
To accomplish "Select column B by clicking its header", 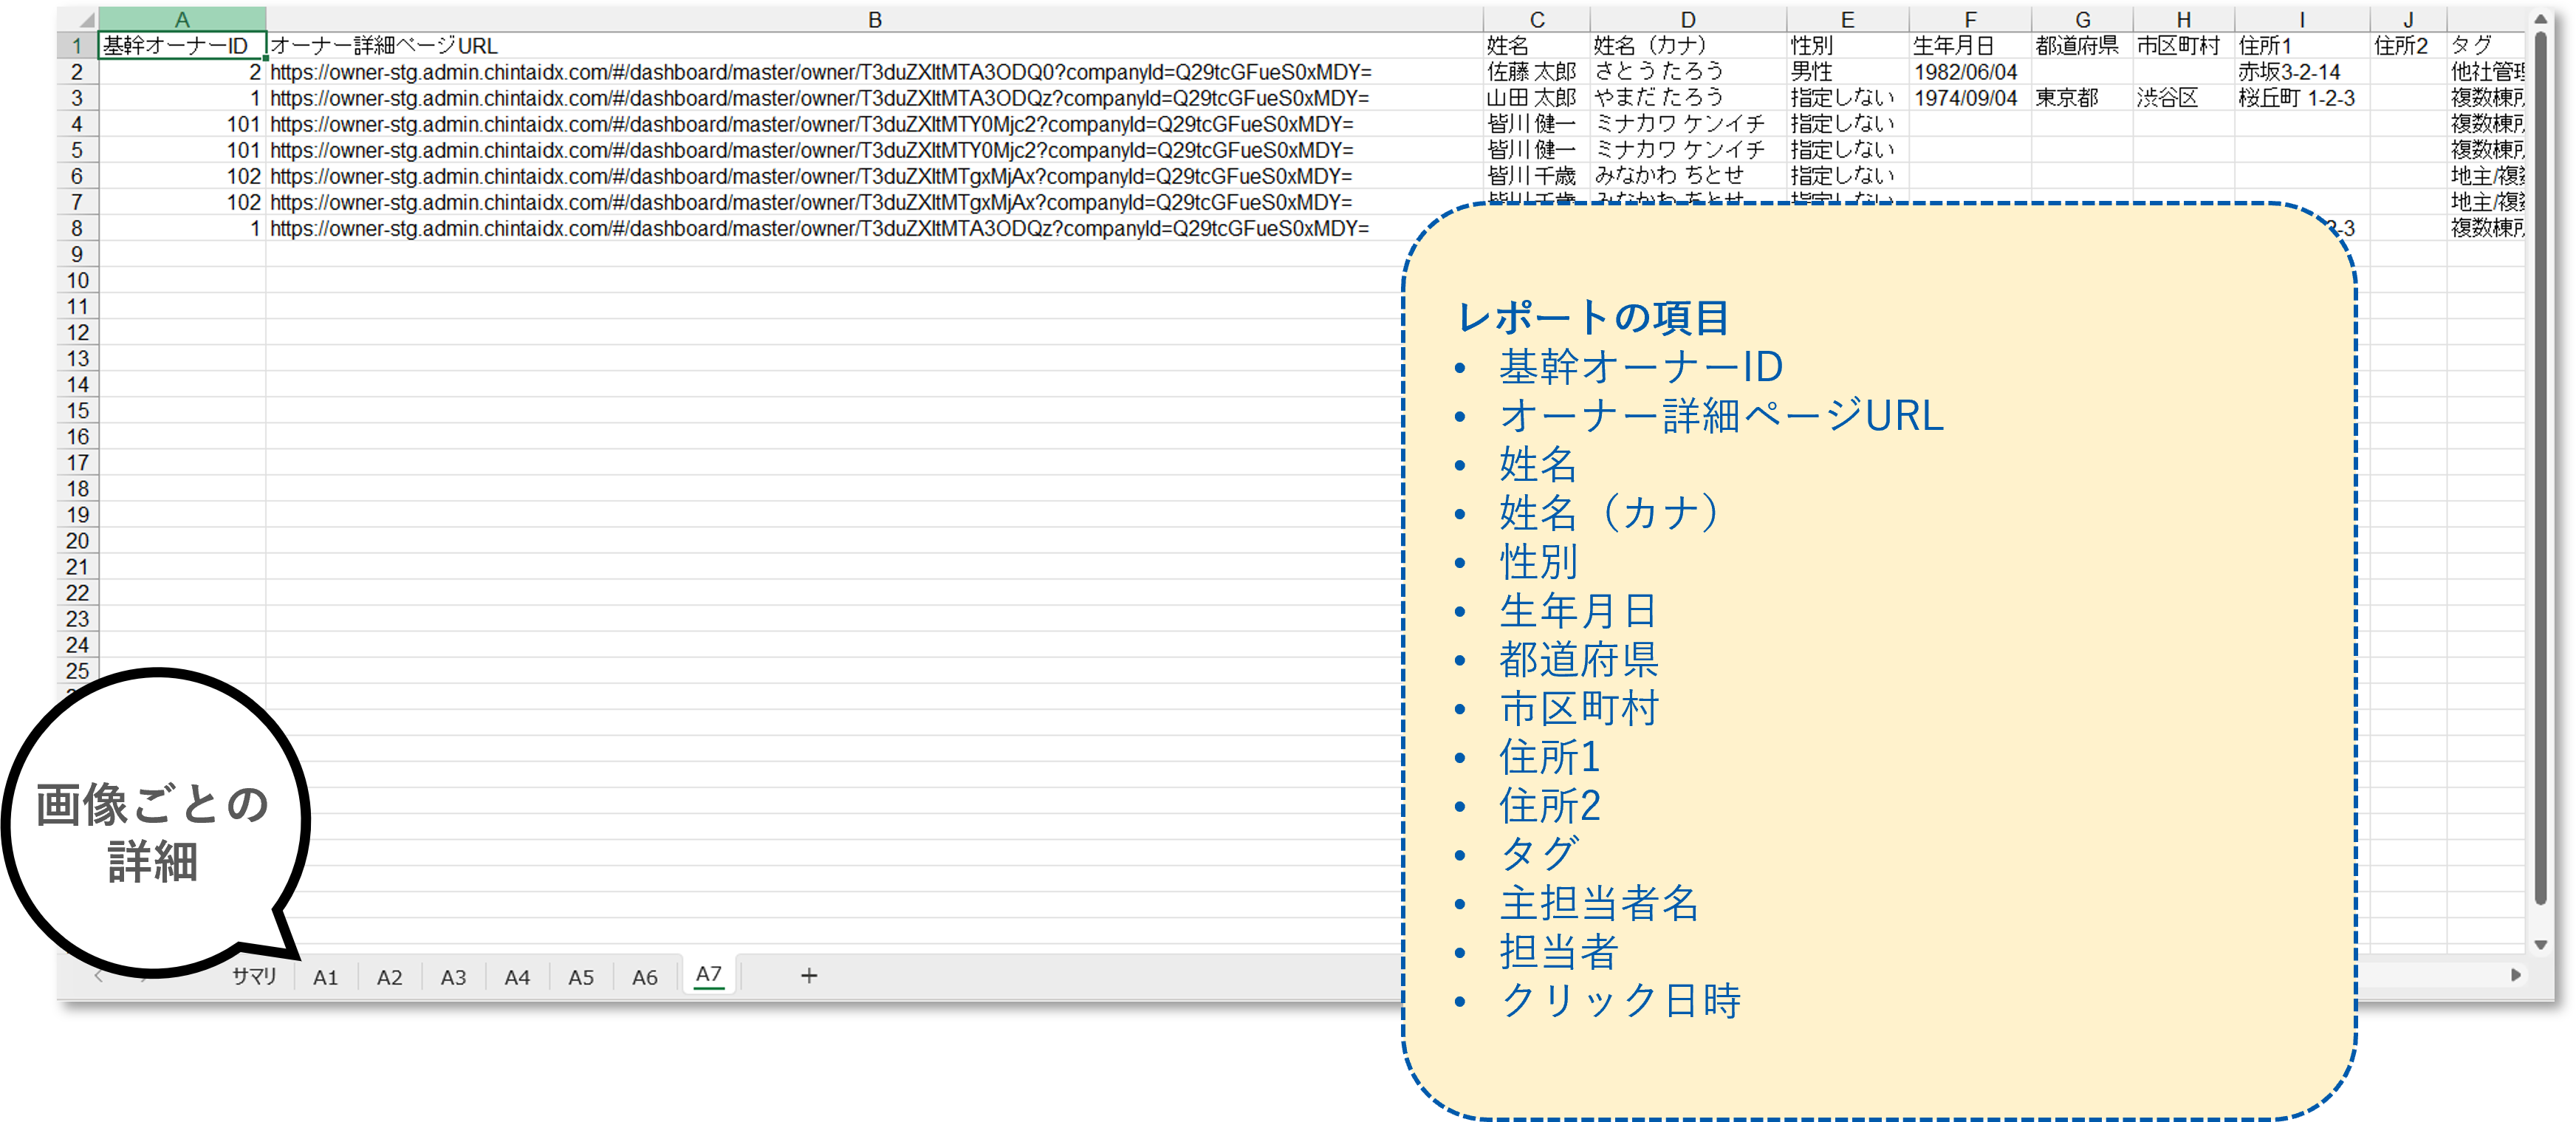I will 874,19.
